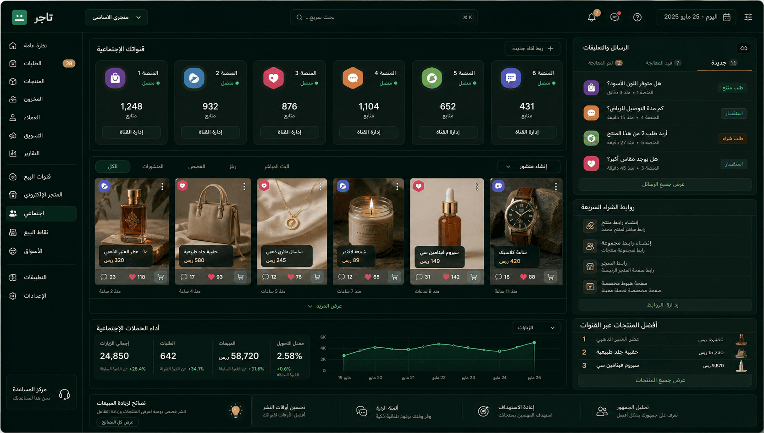
Task: Click ربط قناة جديدة button
Action: (x=533, y=49)
